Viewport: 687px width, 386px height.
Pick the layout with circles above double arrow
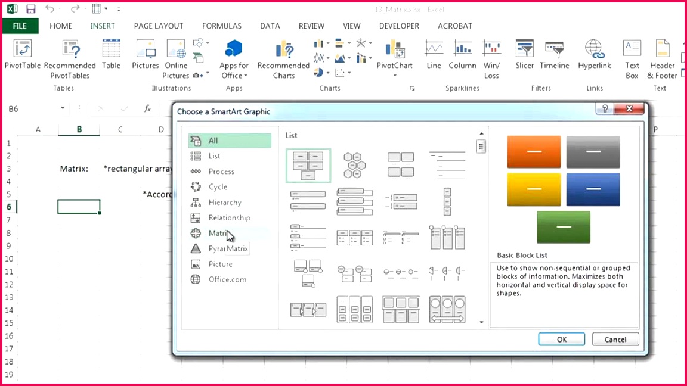pos(447,309)
